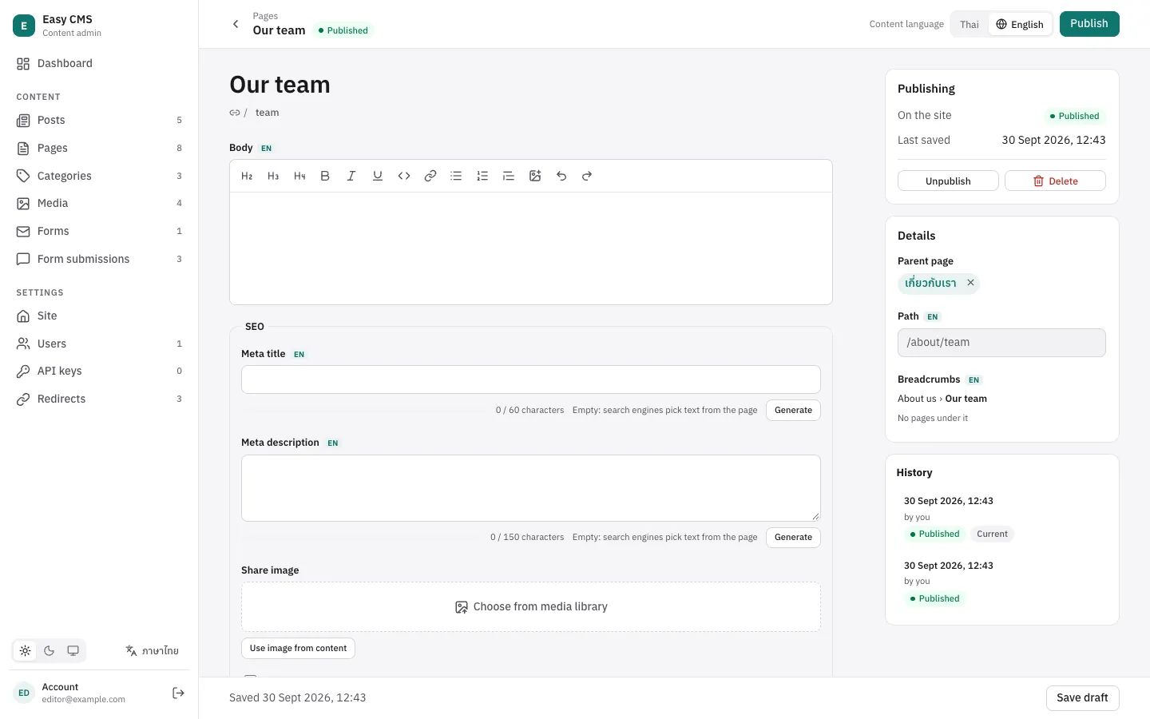Set content language to Thai
1150x719 pixels.
(970, 24)
